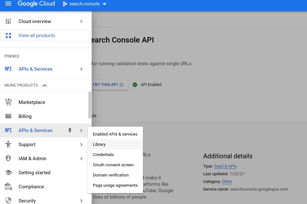Click the green API Enabled checkmark icon

pyautogui.click(x=135, y=85)
